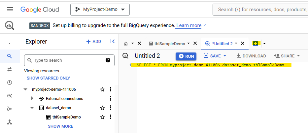The height and width of the screenshot is (133, 308).
Task: Close the Untitled 2 query tab
Action: (x=243, y=43)
